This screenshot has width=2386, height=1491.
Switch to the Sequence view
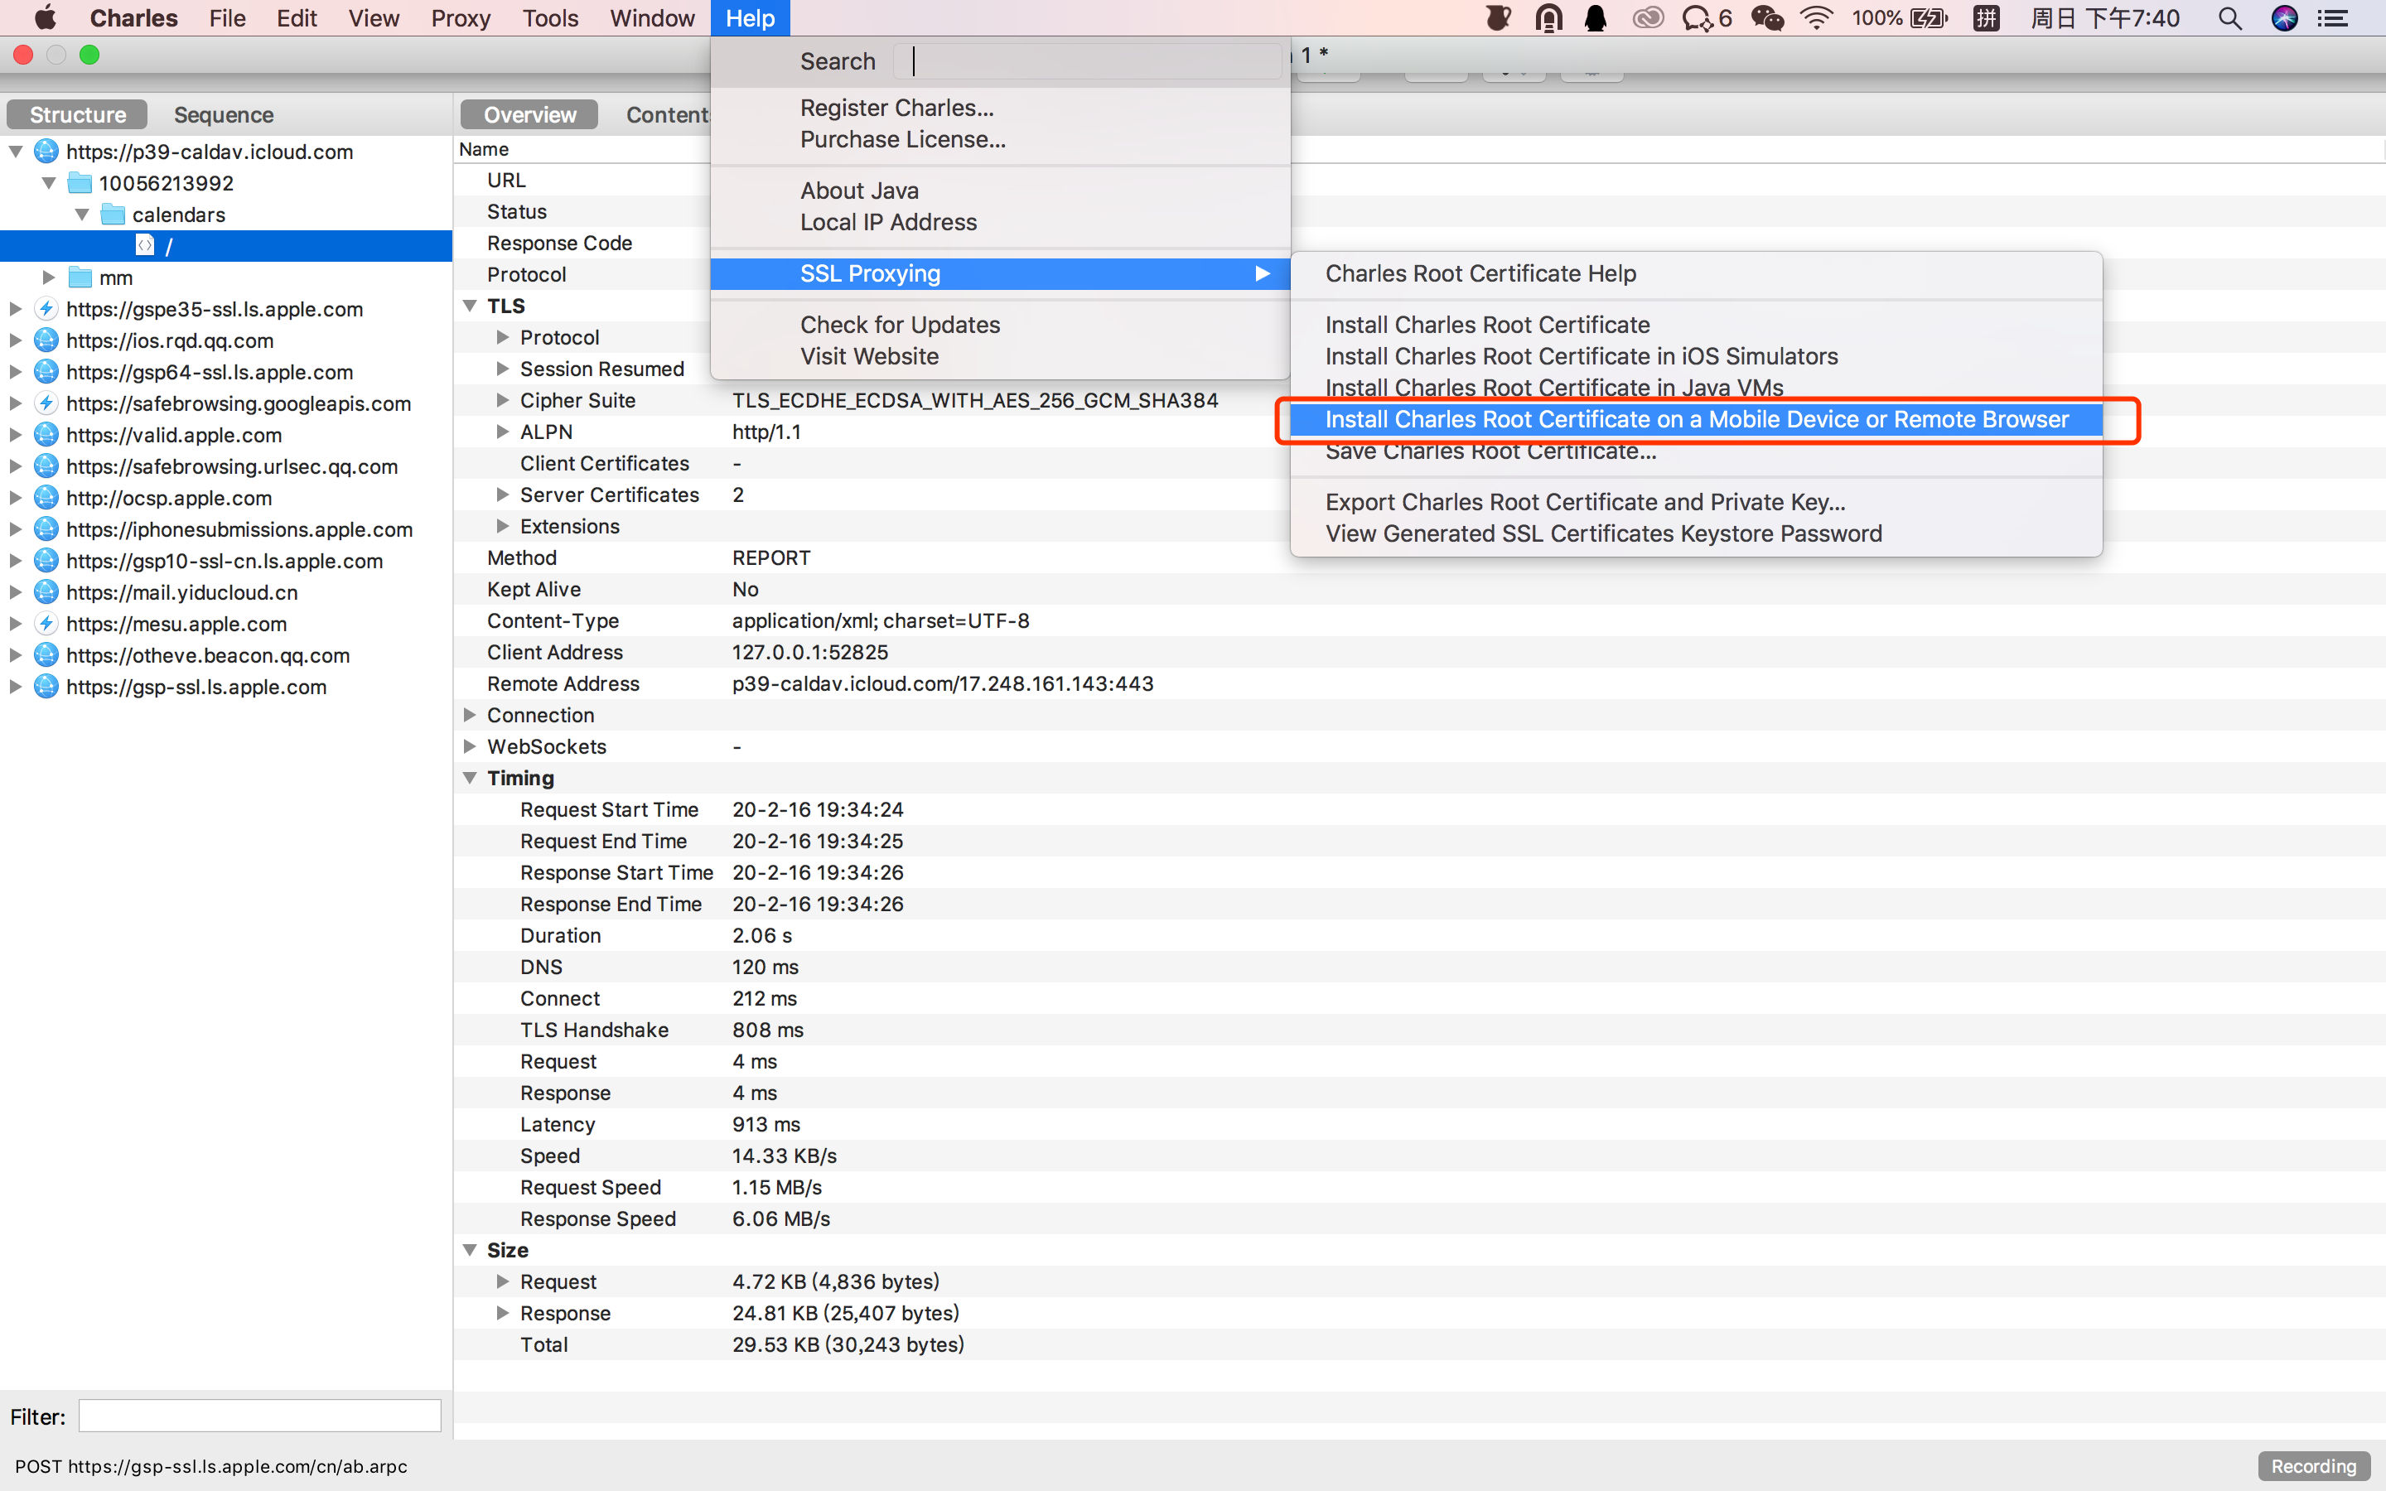[x=224, y=114]
